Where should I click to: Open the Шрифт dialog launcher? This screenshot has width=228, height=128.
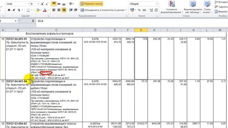click(x=48, y=16)
